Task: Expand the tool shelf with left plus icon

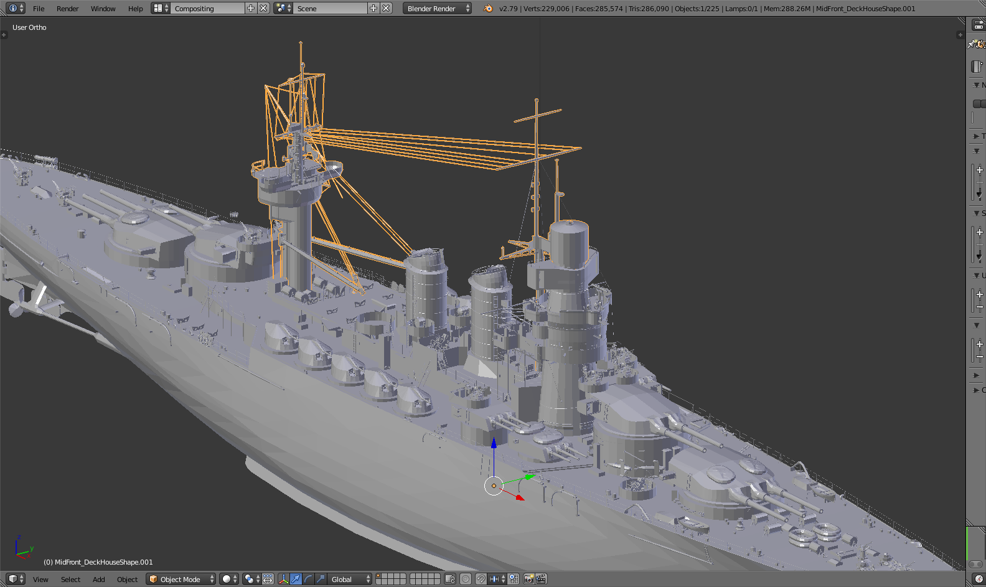Action: pos(4,35)
